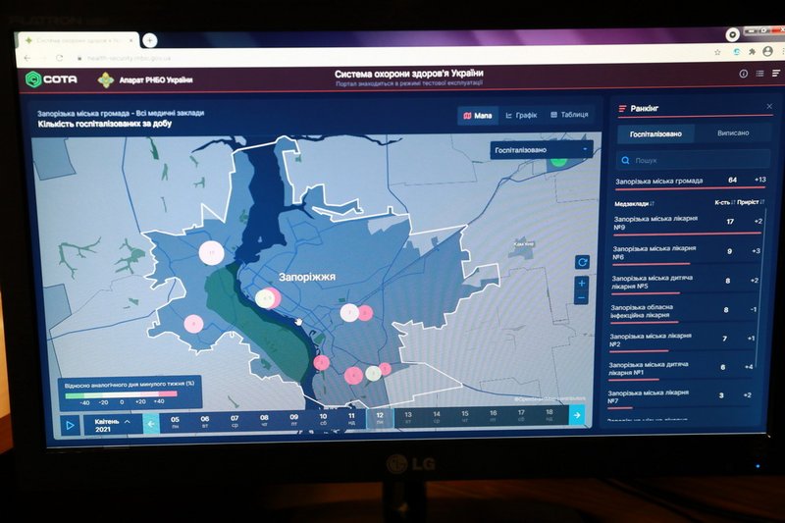Switch to the Таблиця tab
Image resolution: width=785 pixels, height=523 pixels.
(x=569, y=115)
